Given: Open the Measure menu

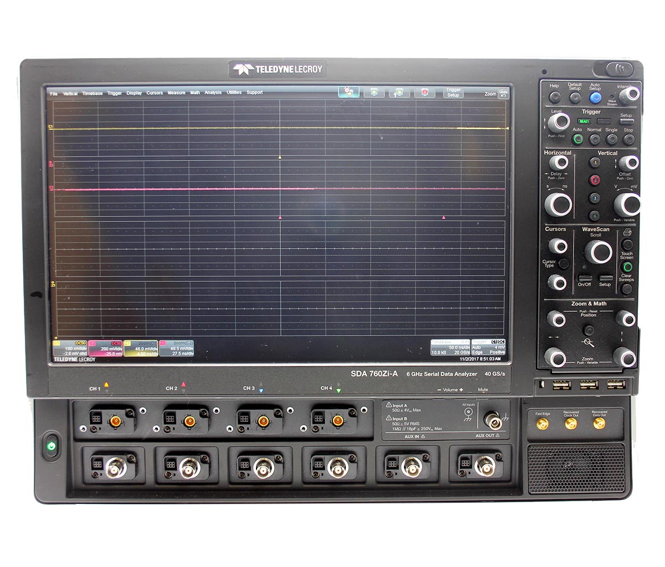Looking at the screenshot, I should 176,93.
